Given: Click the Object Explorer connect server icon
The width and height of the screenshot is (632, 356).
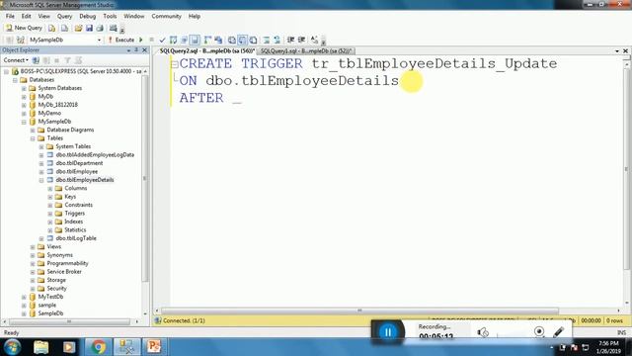Looking at the screenshot, I should (36, 60).
